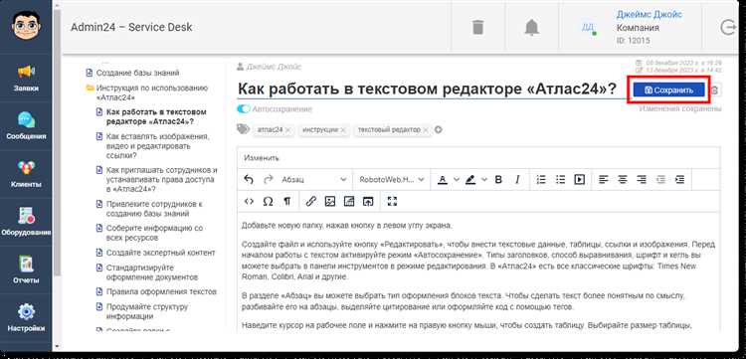This screenshot has height=359, width=746.
Task: Insert an image with the picture icon
Action: coord(329,201)
